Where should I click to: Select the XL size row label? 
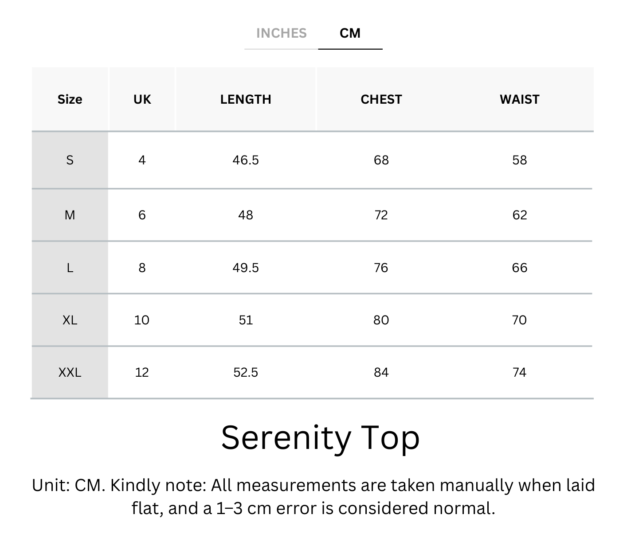[x=70, y=320]
